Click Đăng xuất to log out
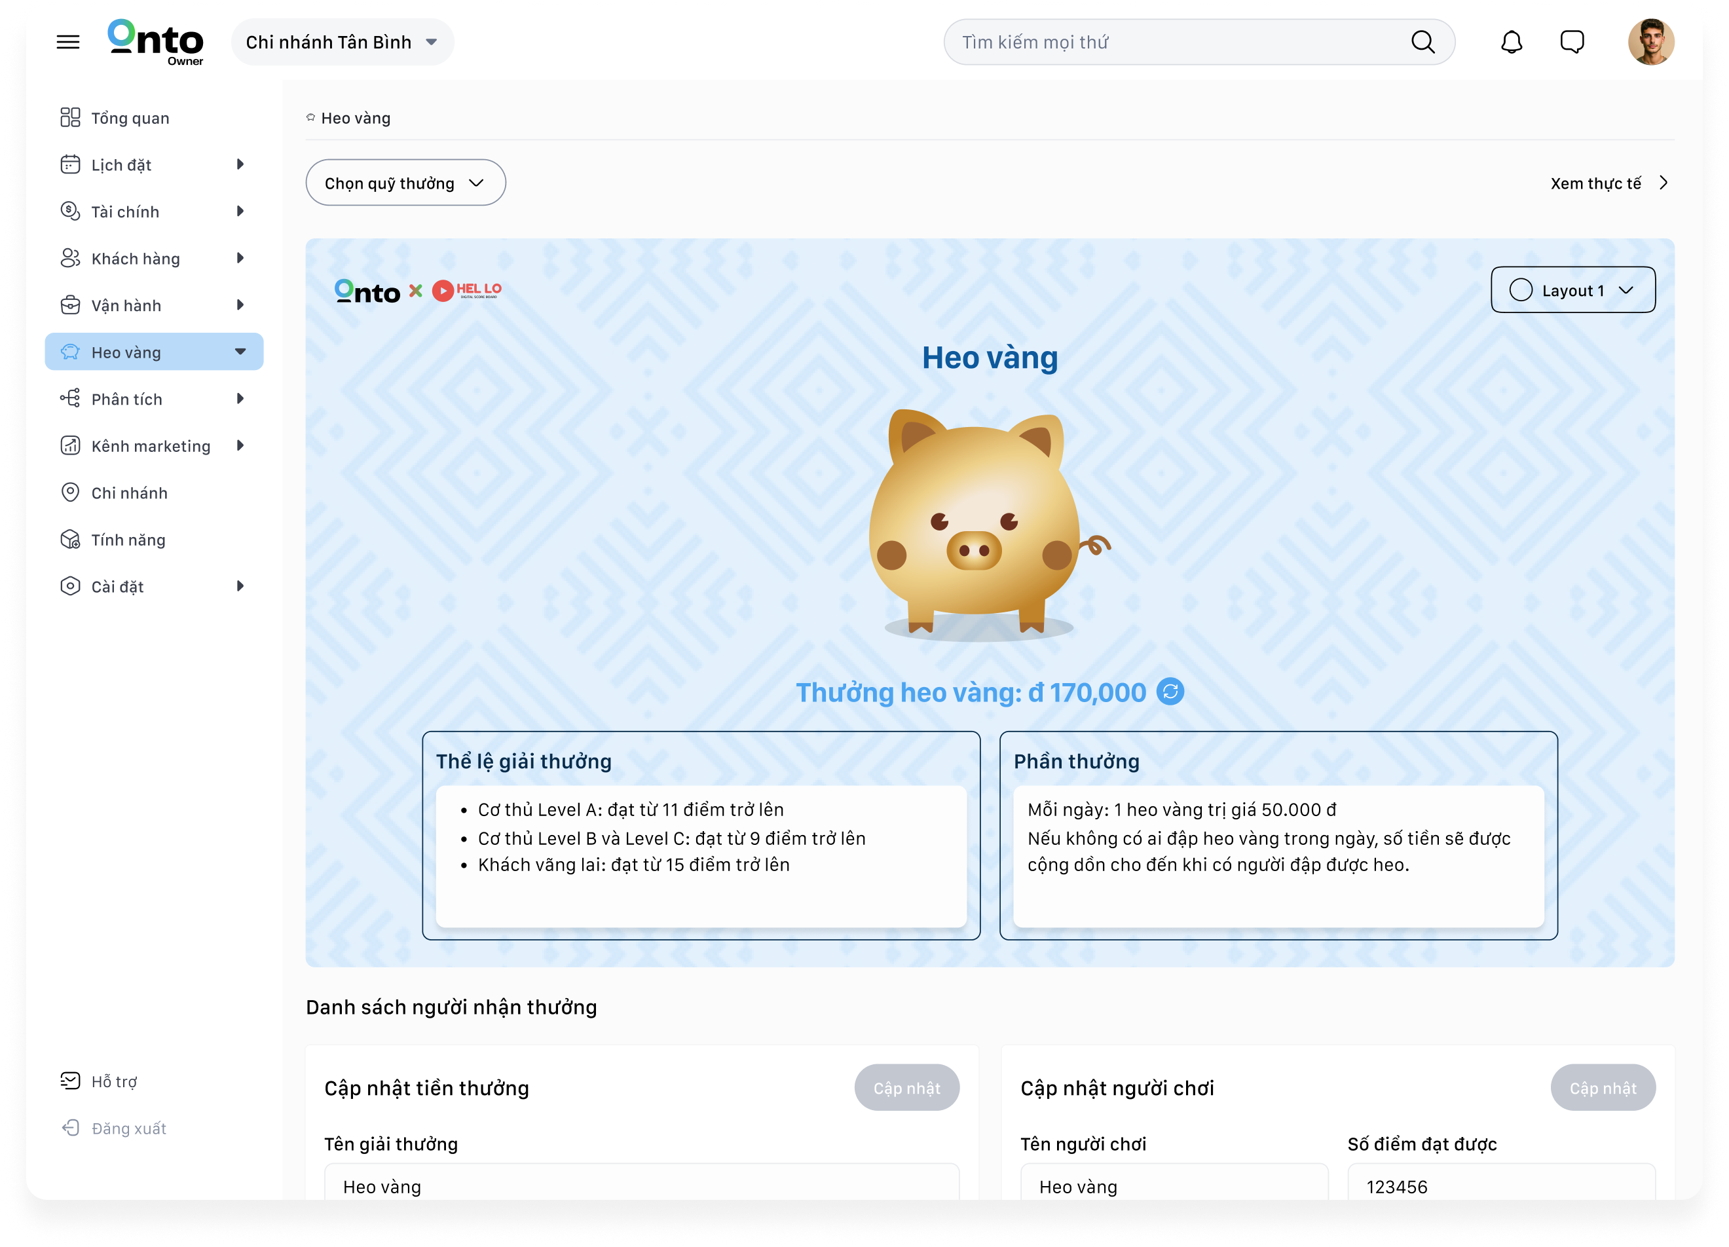 coord(128,1128)
